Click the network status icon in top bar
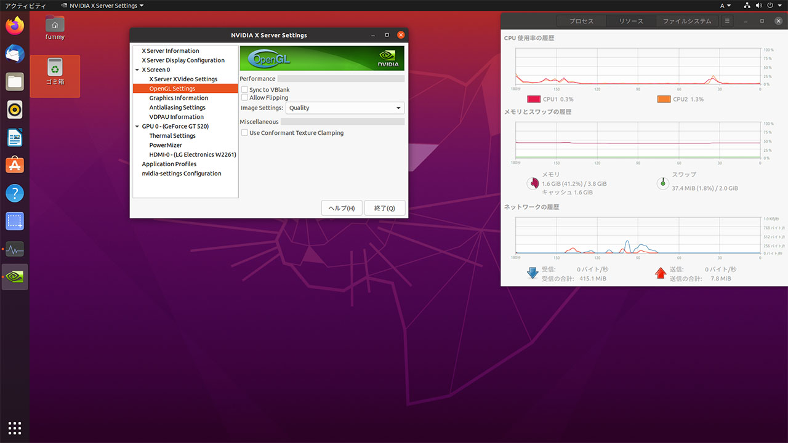This screenshot has height=443, width=788. click(x=747, y=6)
